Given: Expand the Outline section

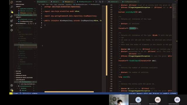Looking at the screenshot, I should pos(18,71).
